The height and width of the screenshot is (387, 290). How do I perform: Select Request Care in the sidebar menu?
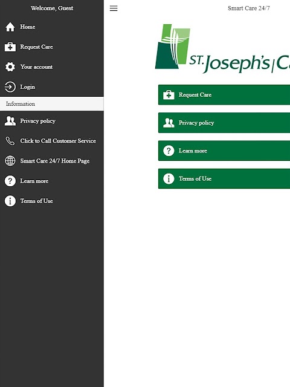52,47
